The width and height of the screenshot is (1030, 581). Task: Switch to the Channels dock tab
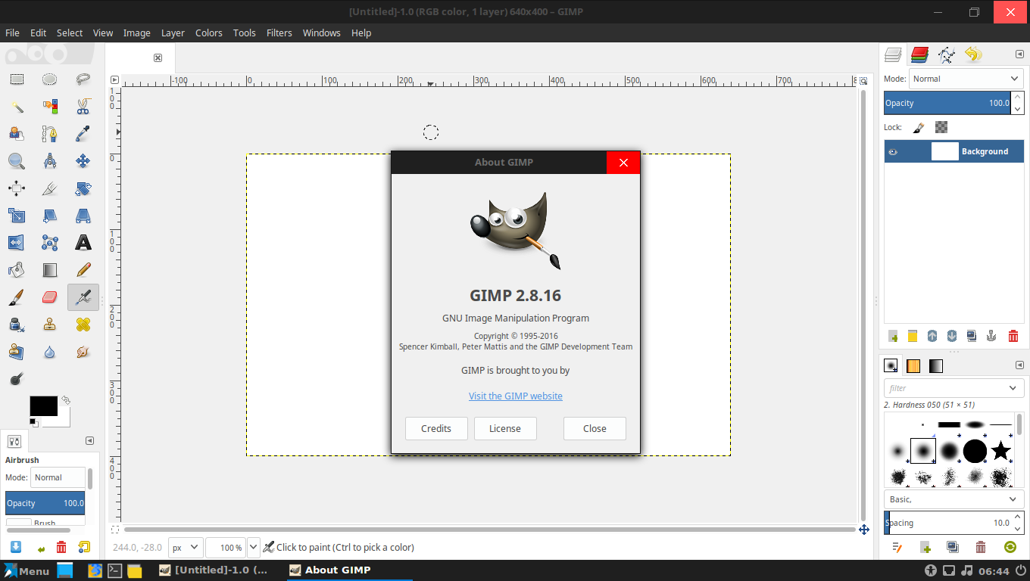(x=919, y=54)
